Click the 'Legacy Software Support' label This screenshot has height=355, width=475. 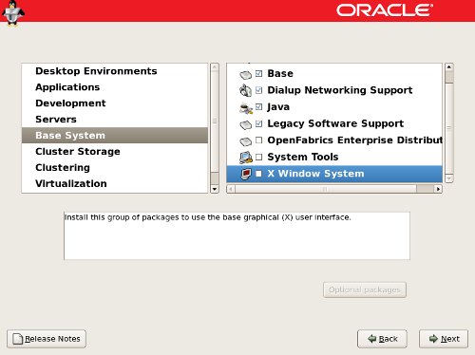(x=335, y=123)
